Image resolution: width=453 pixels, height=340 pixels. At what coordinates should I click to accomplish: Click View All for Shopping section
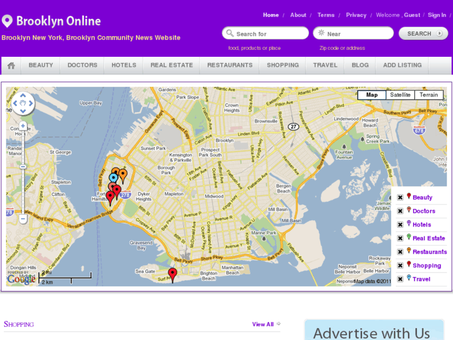pyautogui.click(x=262, y=324)
